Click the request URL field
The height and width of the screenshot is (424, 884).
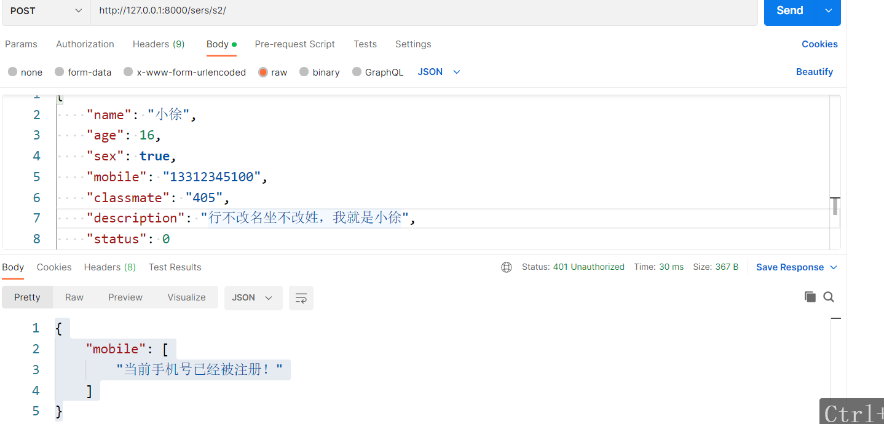click(424, 11)
